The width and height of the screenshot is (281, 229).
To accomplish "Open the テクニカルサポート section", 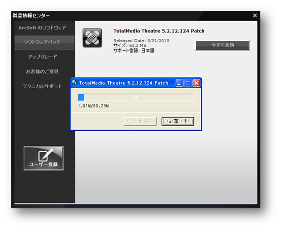I will point(42,86).
